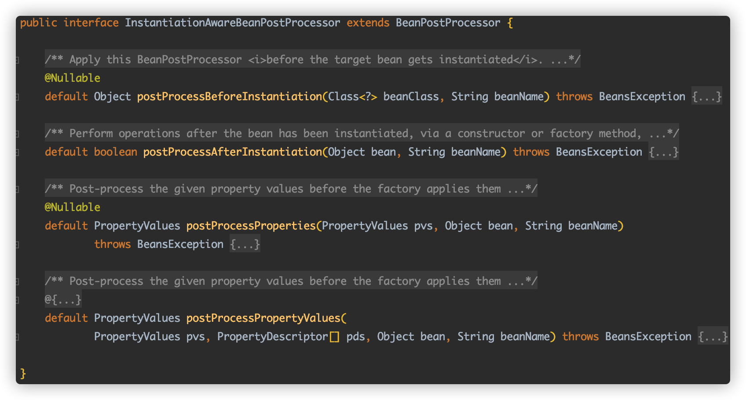This screenshot has height=400, width=746.
Task: Select the interface name InstantiationAwareBeanPostProcessor
Action: [232, 22]
